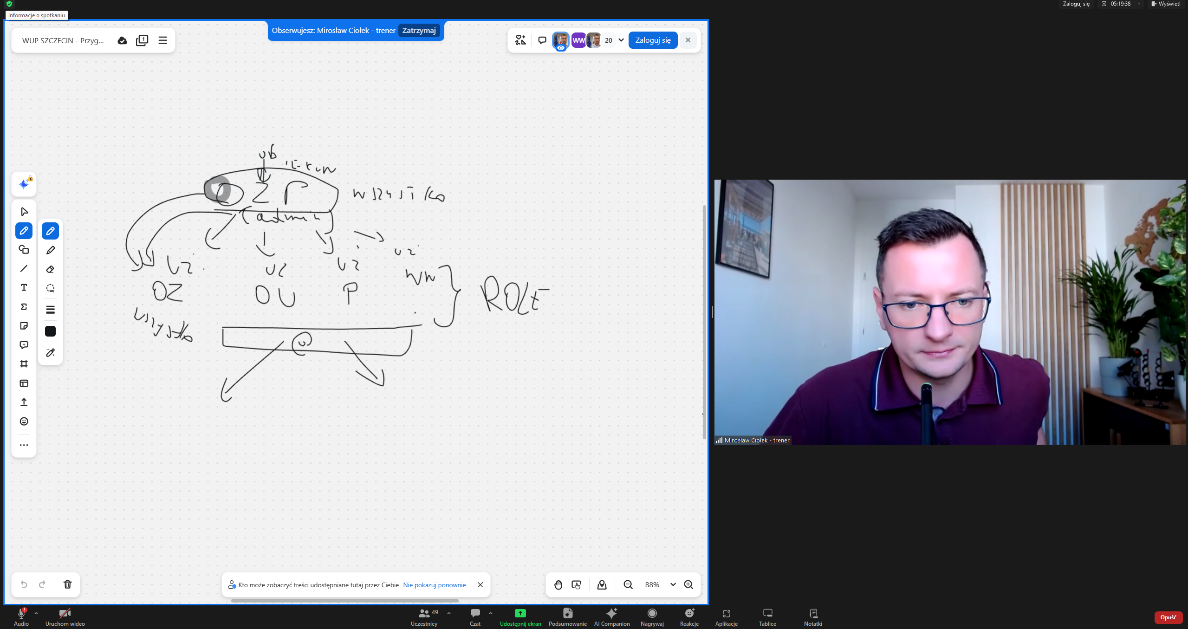
Task: Expand zoom percentage dropdown
Action: [673, 585]
